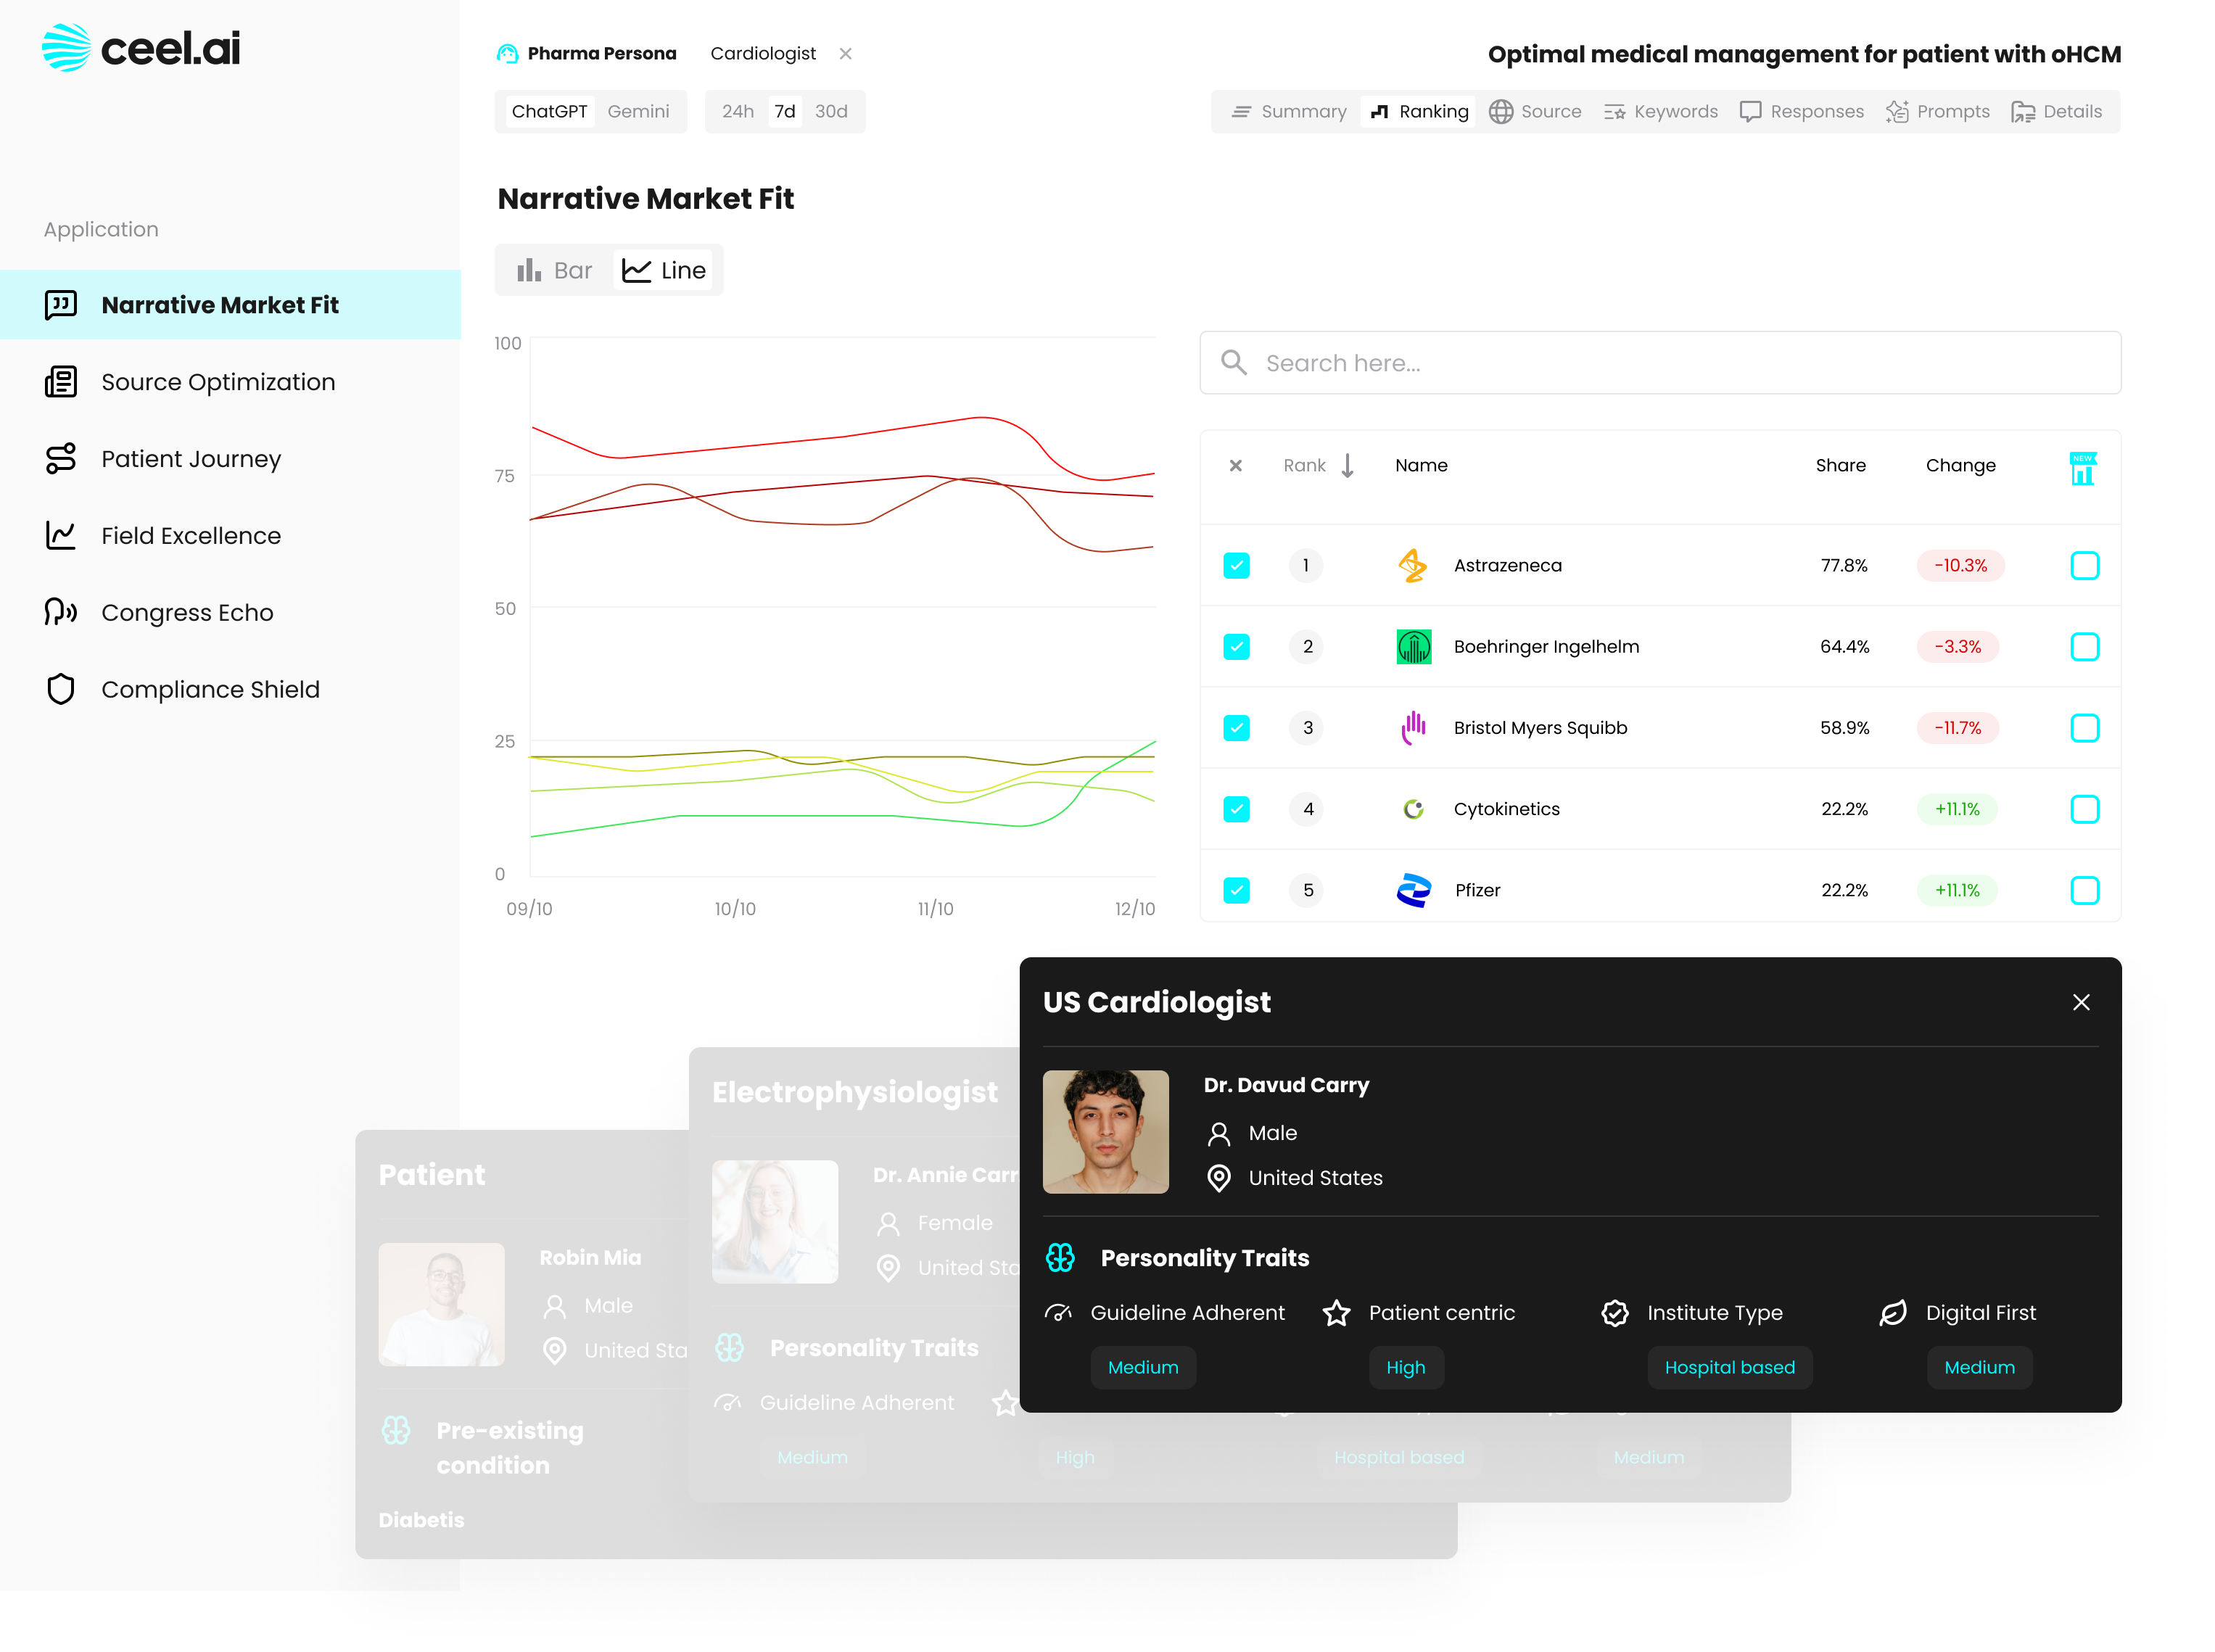The width and height of the screenshot is (2215, 1652).
Task: Click the Astrazeneca logo icon
Action: [x=1412, y=565]
